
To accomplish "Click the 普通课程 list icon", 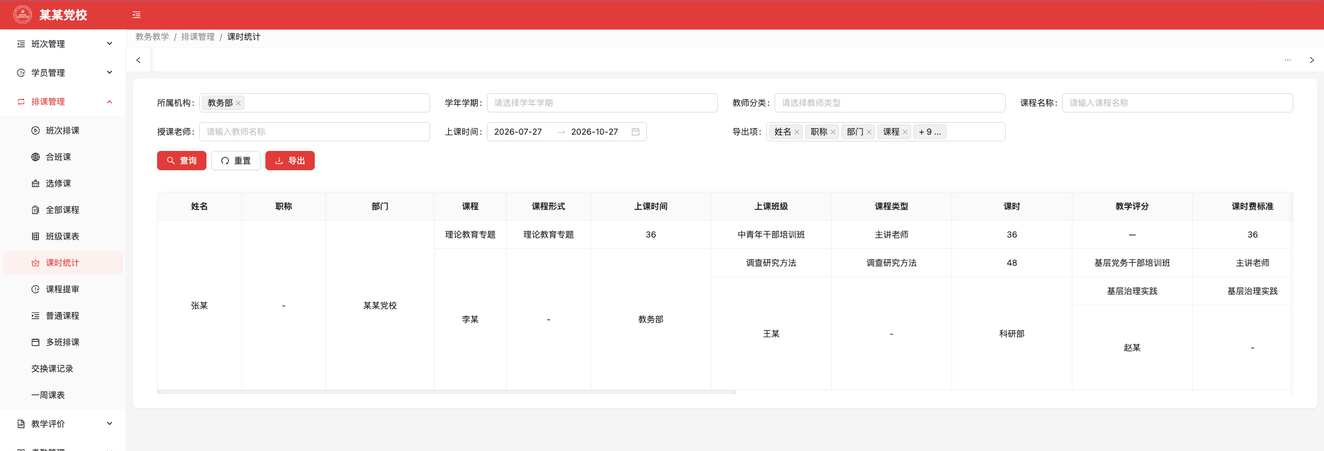I will (36, 316).
